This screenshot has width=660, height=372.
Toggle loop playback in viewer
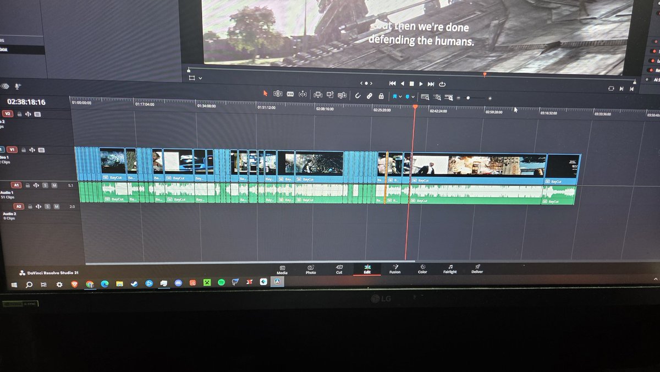(442, 84)
